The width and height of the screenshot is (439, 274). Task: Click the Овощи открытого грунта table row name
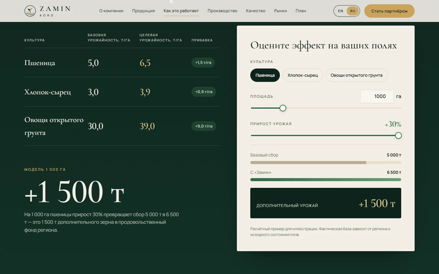tap(54, 126)
